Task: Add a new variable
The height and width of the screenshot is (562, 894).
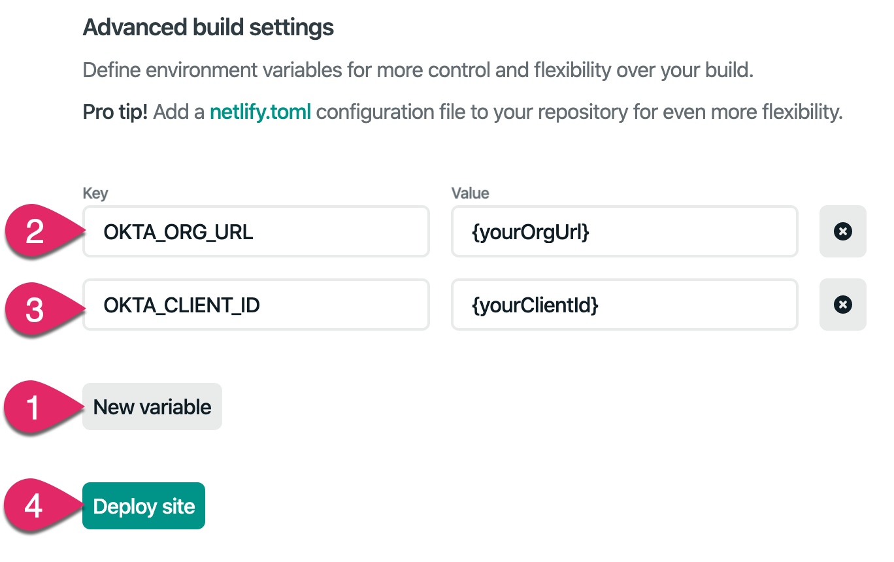Action: point(152,406)
